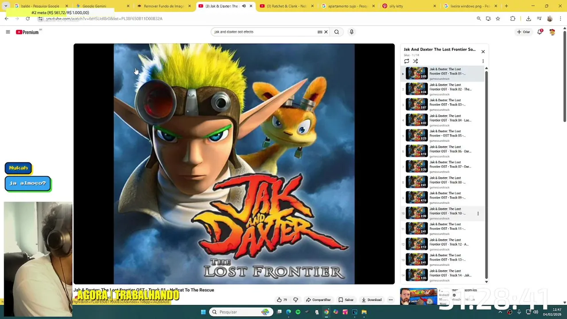Reload the page
This screenshot has width=567, height=319.
click(27, 19)
